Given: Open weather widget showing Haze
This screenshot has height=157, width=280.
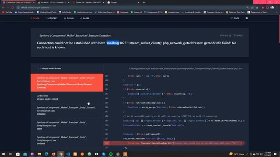Looking at the screenshot, I should click(x=237, y=154).
